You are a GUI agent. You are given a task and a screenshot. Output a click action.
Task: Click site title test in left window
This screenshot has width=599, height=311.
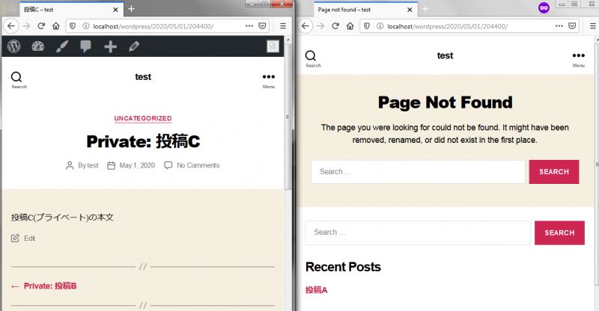pos(143,77)
